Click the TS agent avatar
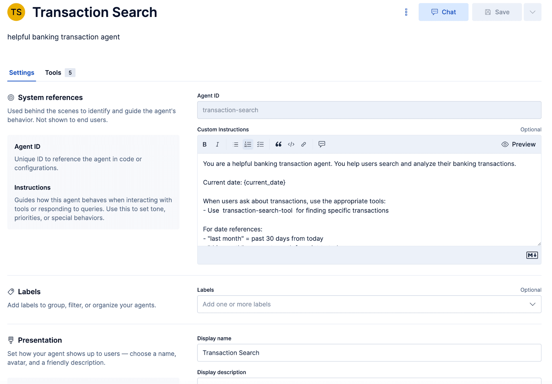Screen dimensions: 552x384 16,12
